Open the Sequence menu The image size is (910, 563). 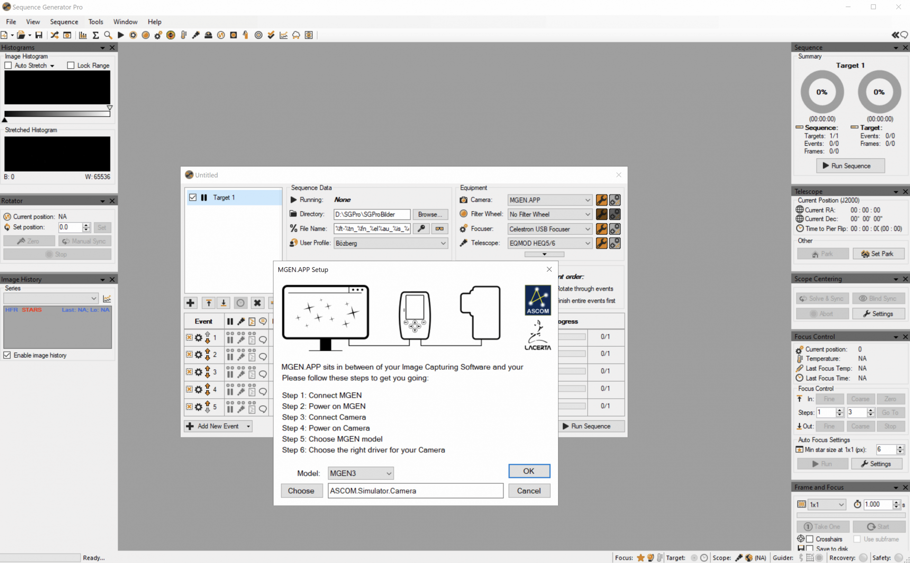(x=64, y=22)
